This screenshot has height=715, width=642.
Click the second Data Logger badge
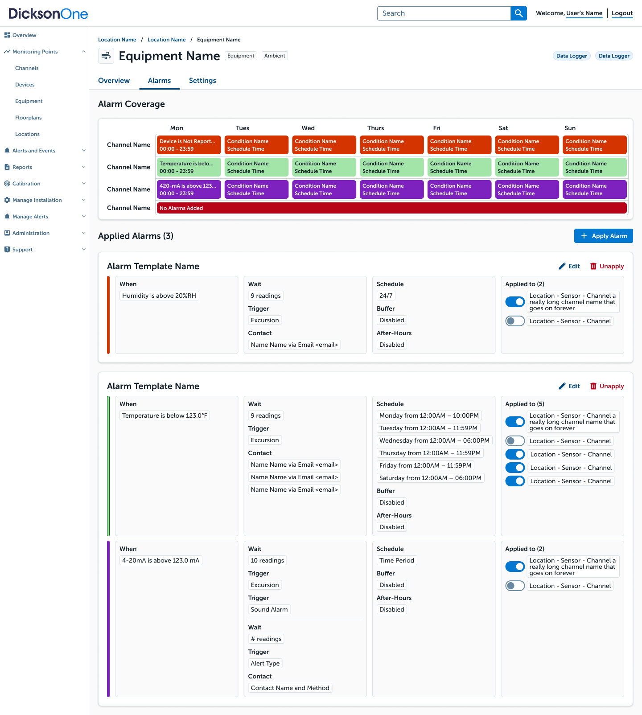coord(614,56)
